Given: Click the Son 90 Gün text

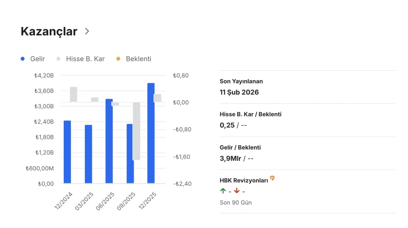Looking at the screenshot, I should pos(236,202).
